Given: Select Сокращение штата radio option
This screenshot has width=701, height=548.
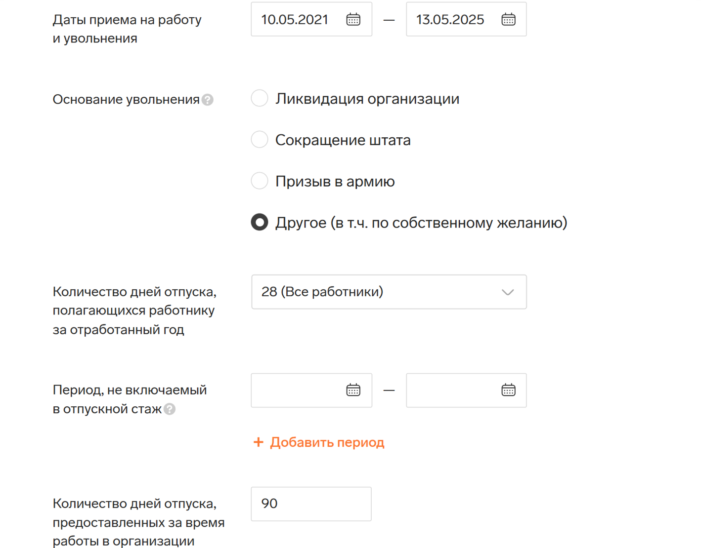Looking at the screenshot, I should click(x=260, y=140).
